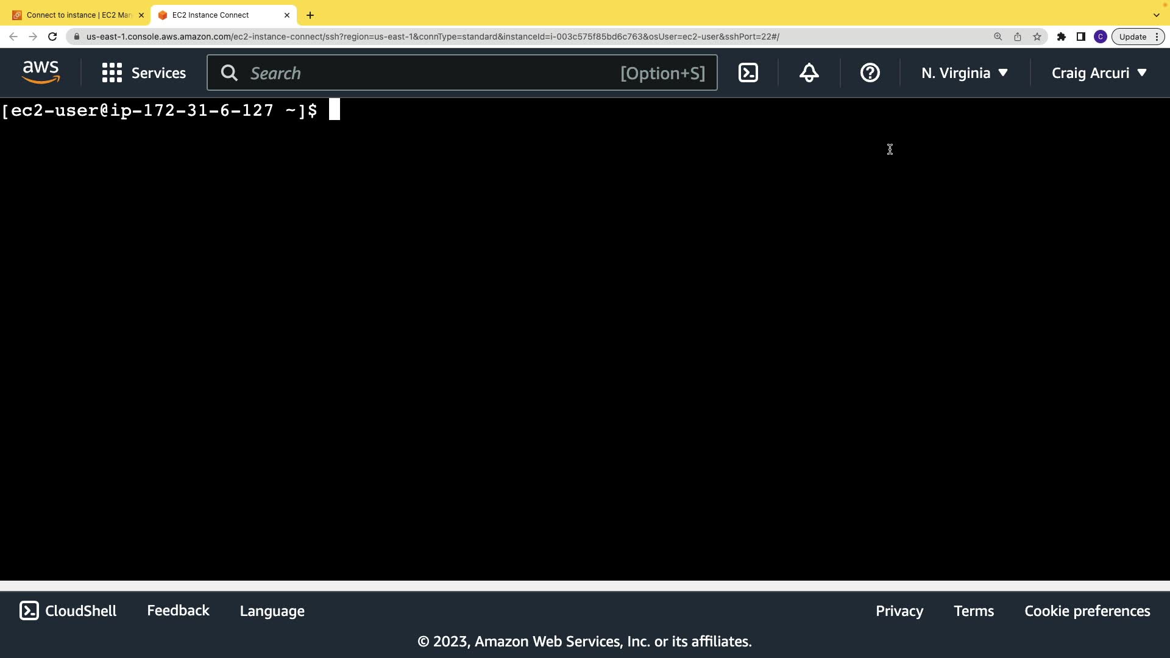Switch to the Connect to instance tab
This screenshot has height=658, width=1170.
(x=78, y=15)
